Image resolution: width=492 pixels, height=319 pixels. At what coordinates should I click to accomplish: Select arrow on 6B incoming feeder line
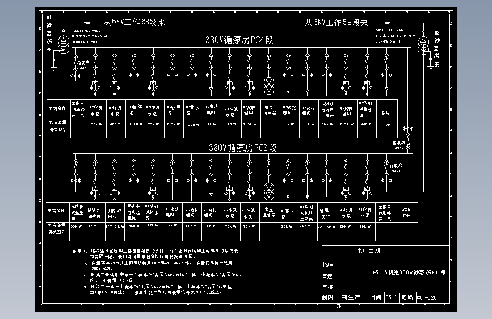pyautogui.click(x=87, y=23)
